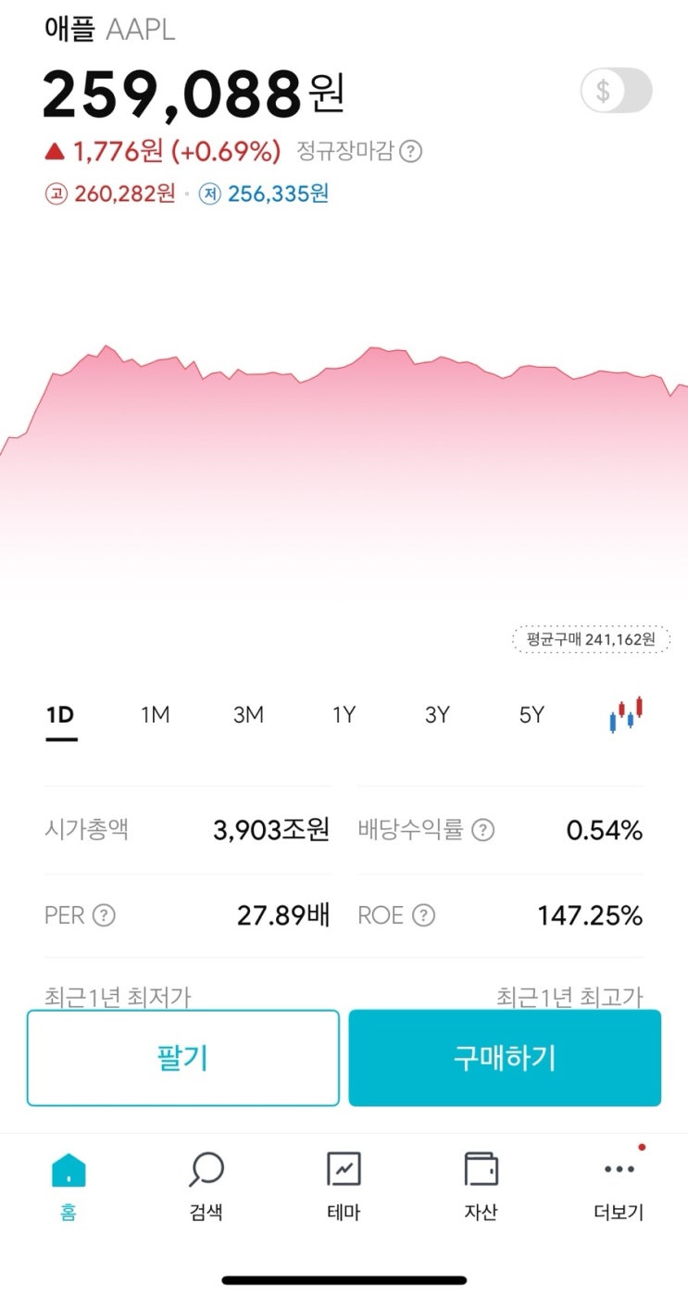Tap the PER help icon
Image resolution: width=688 pixels, height=1296 pixels.
coord(105,916)
